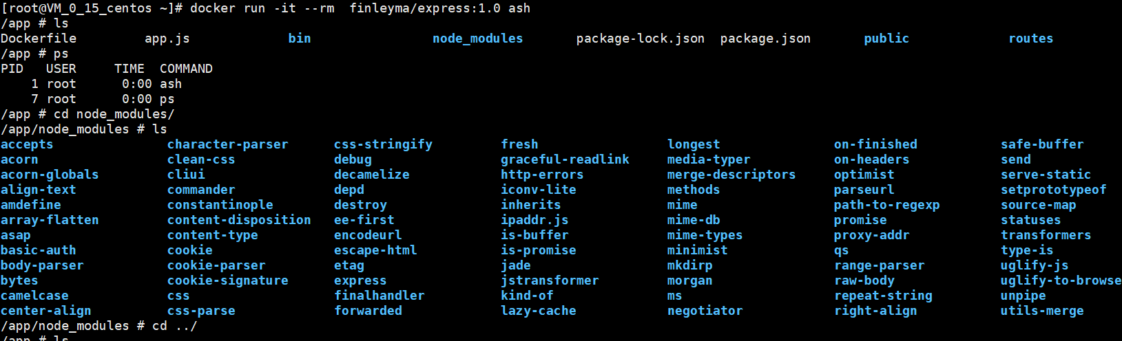Click the jade module directory
Screen dimensions: 1122x341
[x=516, y=265]
